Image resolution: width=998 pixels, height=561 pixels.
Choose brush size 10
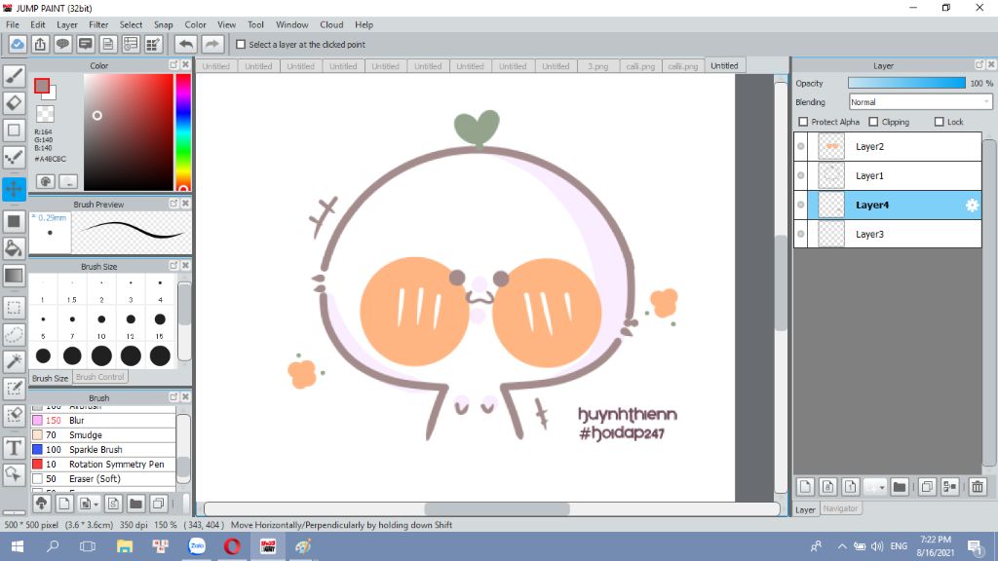pos(101,323)
